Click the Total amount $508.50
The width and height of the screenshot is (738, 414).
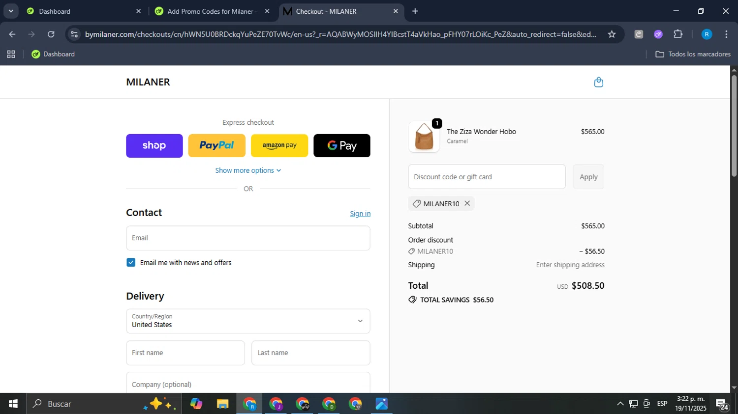[x=588, y=285]
